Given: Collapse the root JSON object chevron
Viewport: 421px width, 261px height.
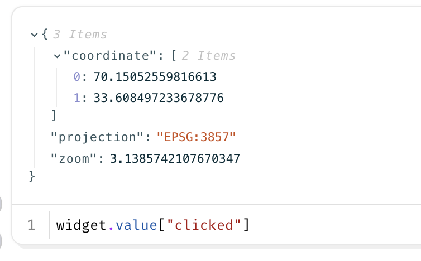Looking at the screenshot, I should coord(34,35).
